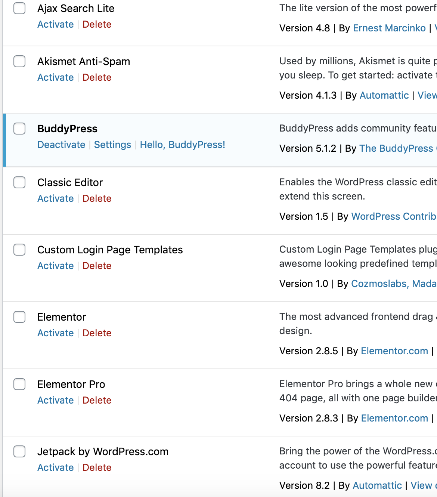
Task: Delete the Elementor plugin
Action: click(x=97, y=333)
